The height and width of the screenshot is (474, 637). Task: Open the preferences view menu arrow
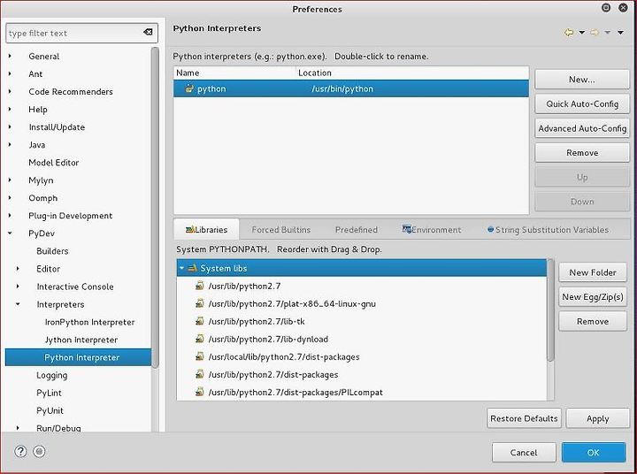click(620, 33)
